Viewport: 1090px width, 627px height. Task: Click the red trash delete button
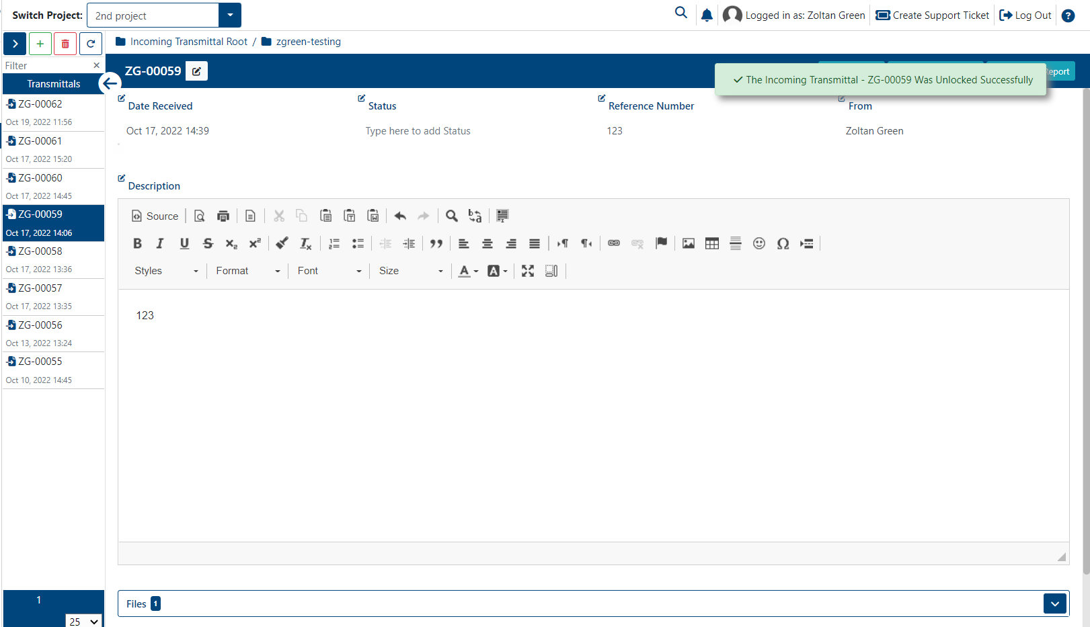65,44
